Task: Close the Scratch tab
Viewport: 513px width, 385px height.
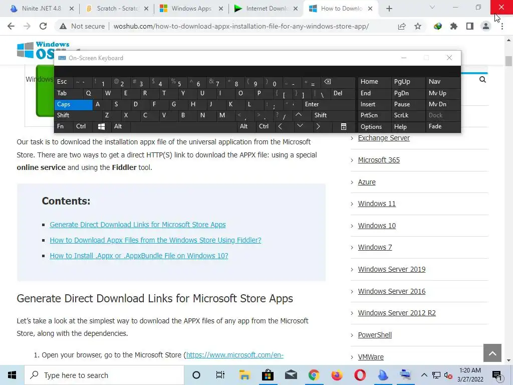Action: (x=146, y=9)
